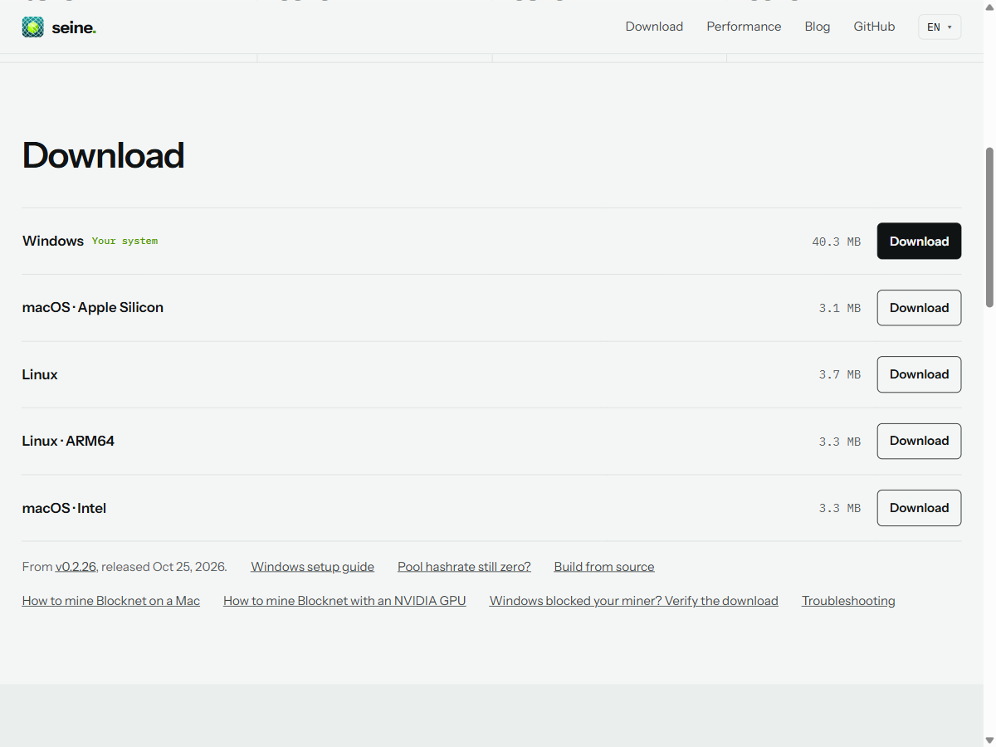The width and height of the screenshot is (996, 747).
Task: Click the 'Your system' label
Action: [x=124, y=241]
